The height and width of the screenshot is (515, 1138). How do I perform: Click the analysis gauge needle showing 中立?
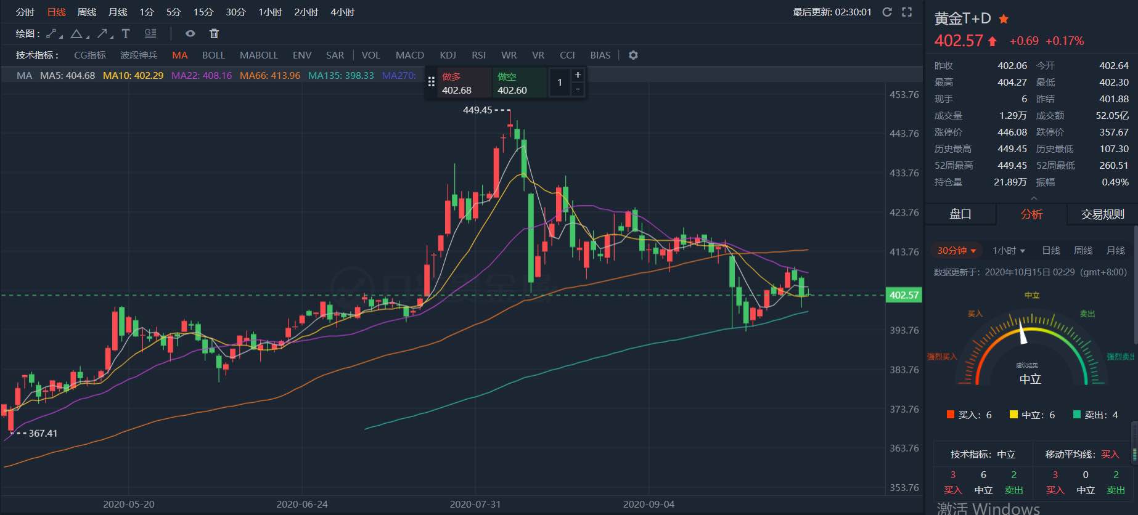1023,332
